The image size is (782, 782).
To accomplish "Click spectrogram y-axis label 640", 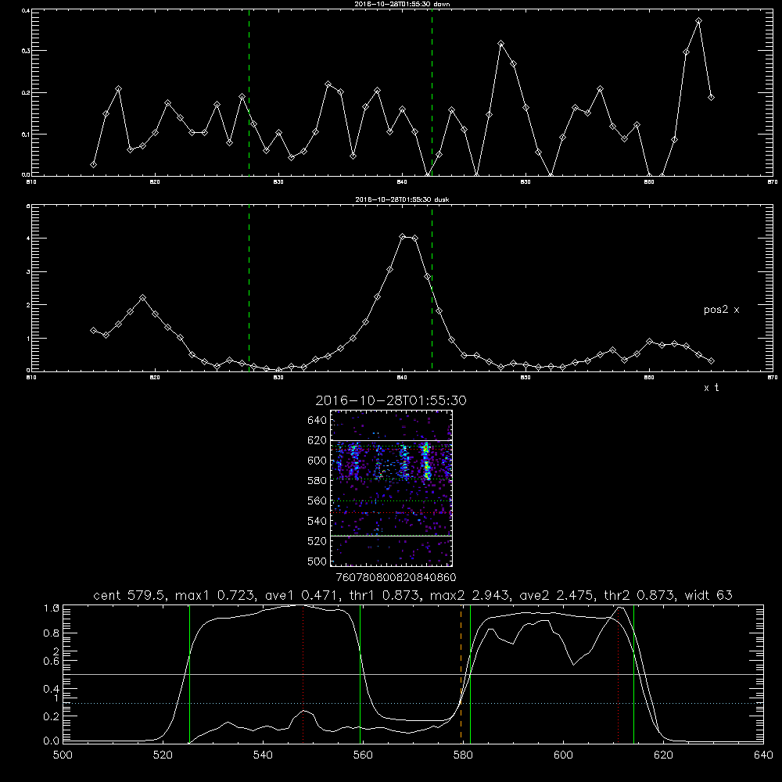I will click(x=317, y=421).
